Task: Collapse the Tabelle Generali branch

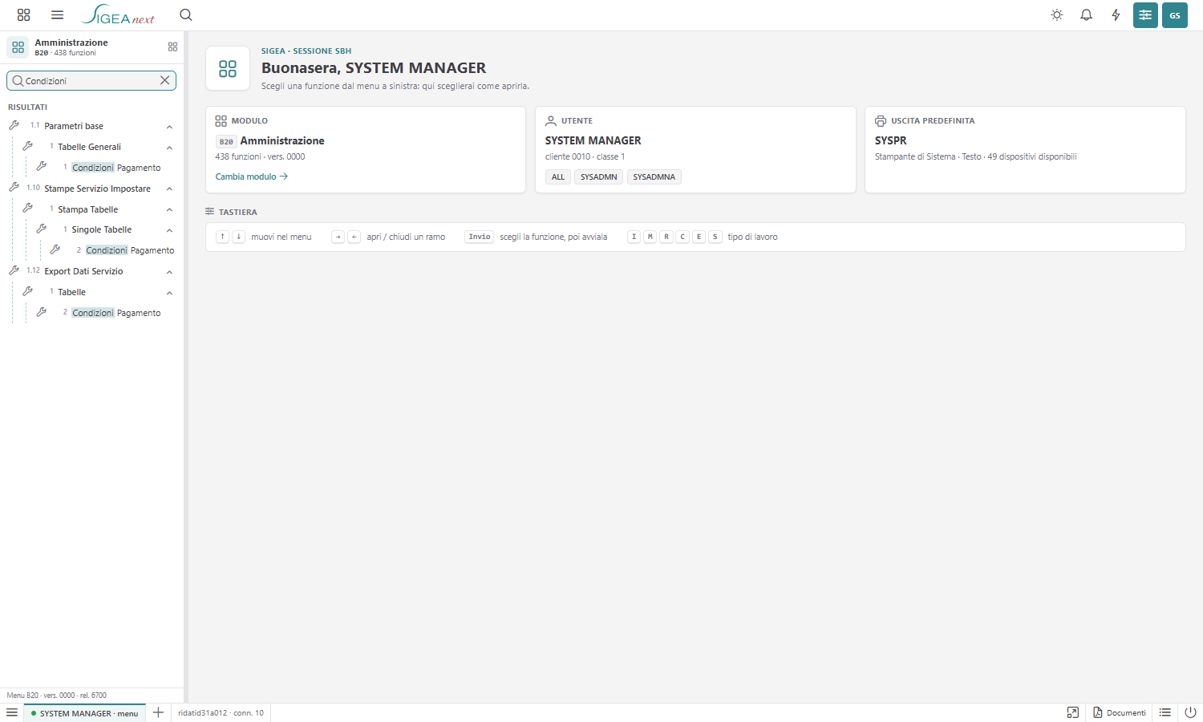Action: [169, 148]
